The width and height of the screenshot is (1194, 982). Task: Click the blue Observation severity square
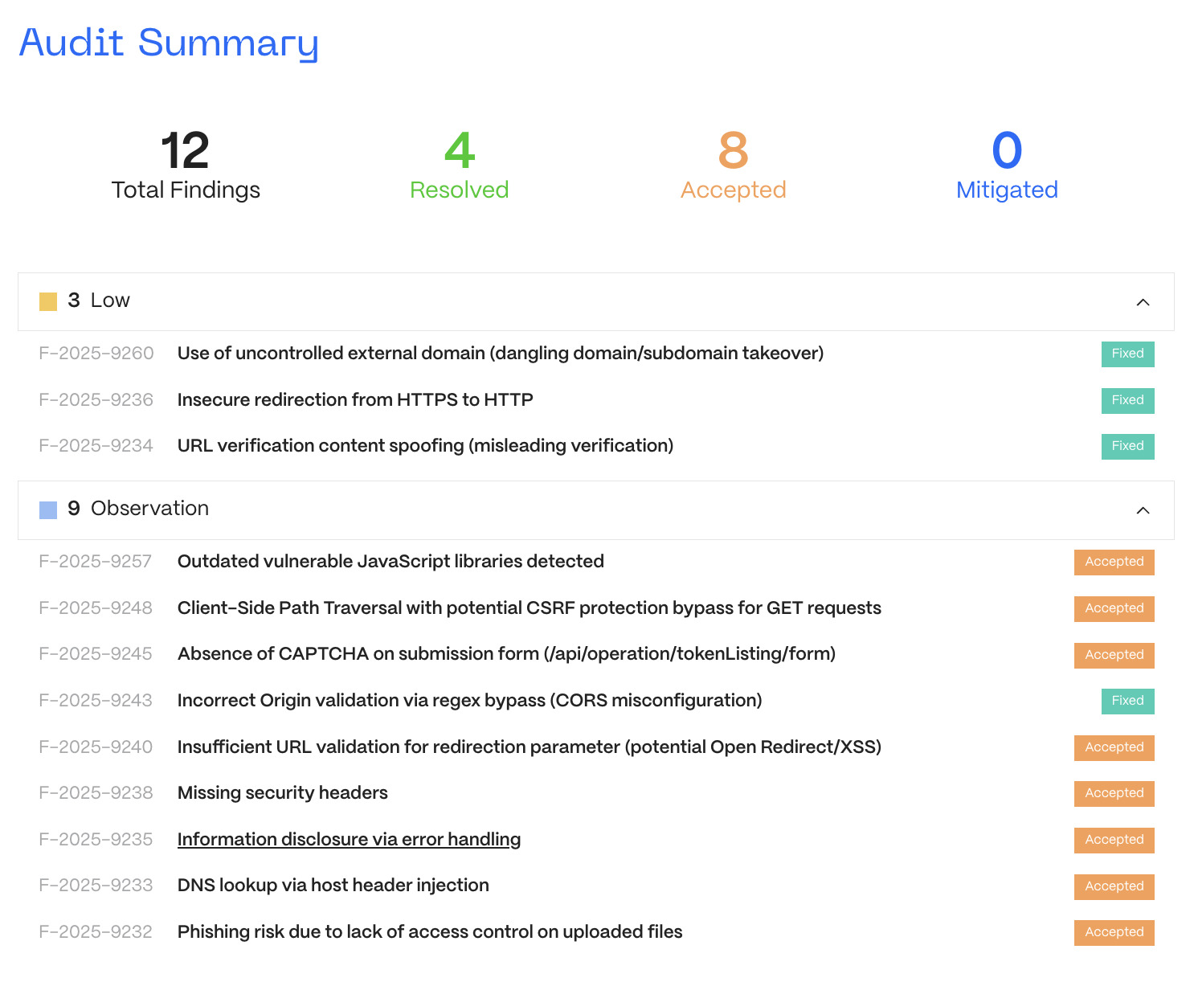(48, 509)
